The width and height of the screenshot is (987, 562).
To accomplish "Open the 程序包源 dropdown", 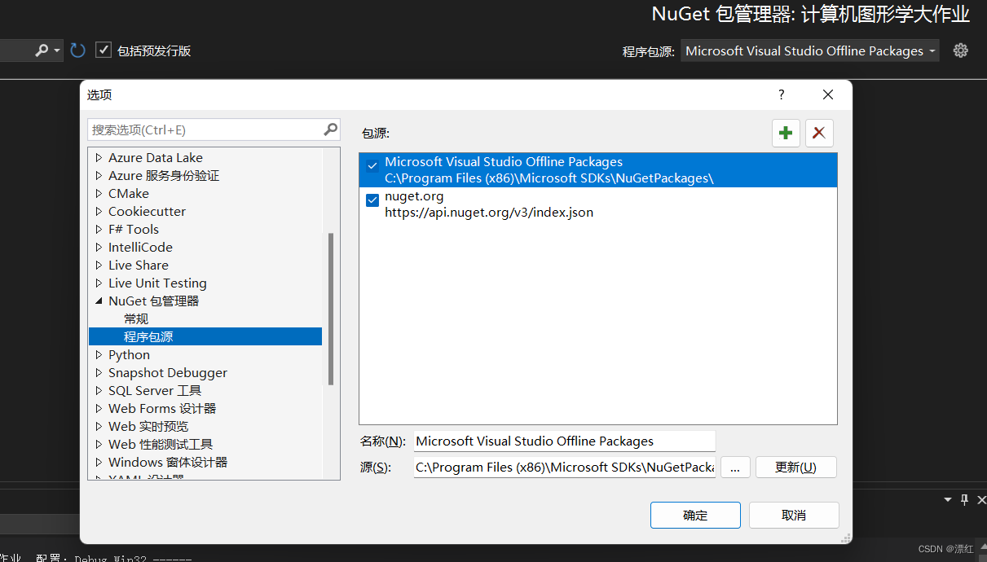I will pos(933,50).
